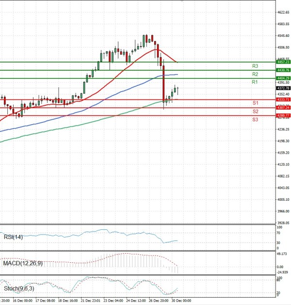Click the 4430.76 green price tag
This screenshot has height=305, width=291.
pos(283,70)
